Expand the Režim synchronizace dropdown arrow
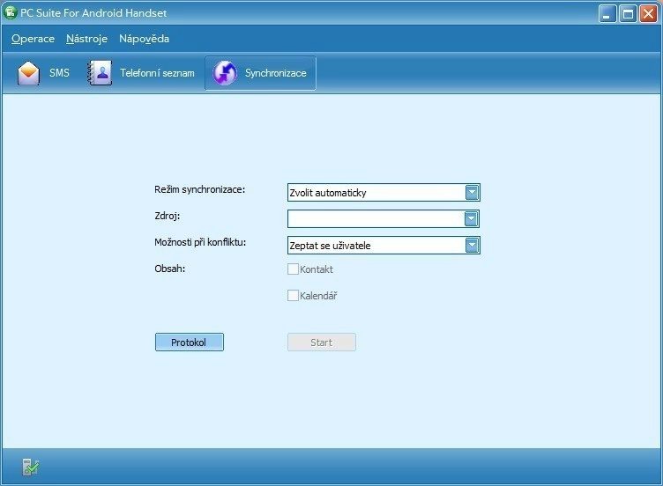Screen dimensions: 663x486 472,193
